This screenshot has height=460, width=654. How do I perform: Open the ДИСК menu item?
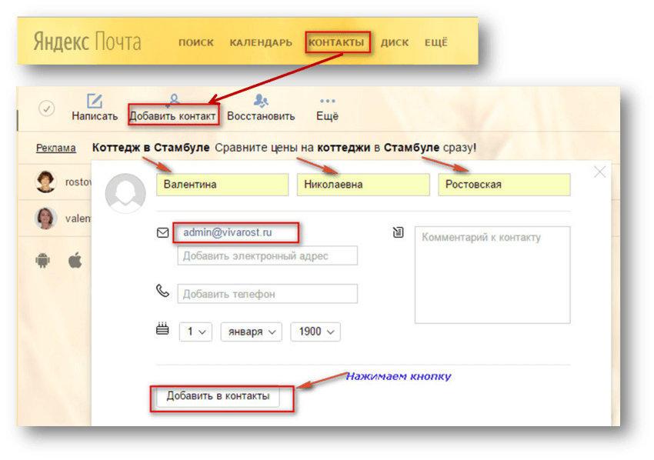395,42
